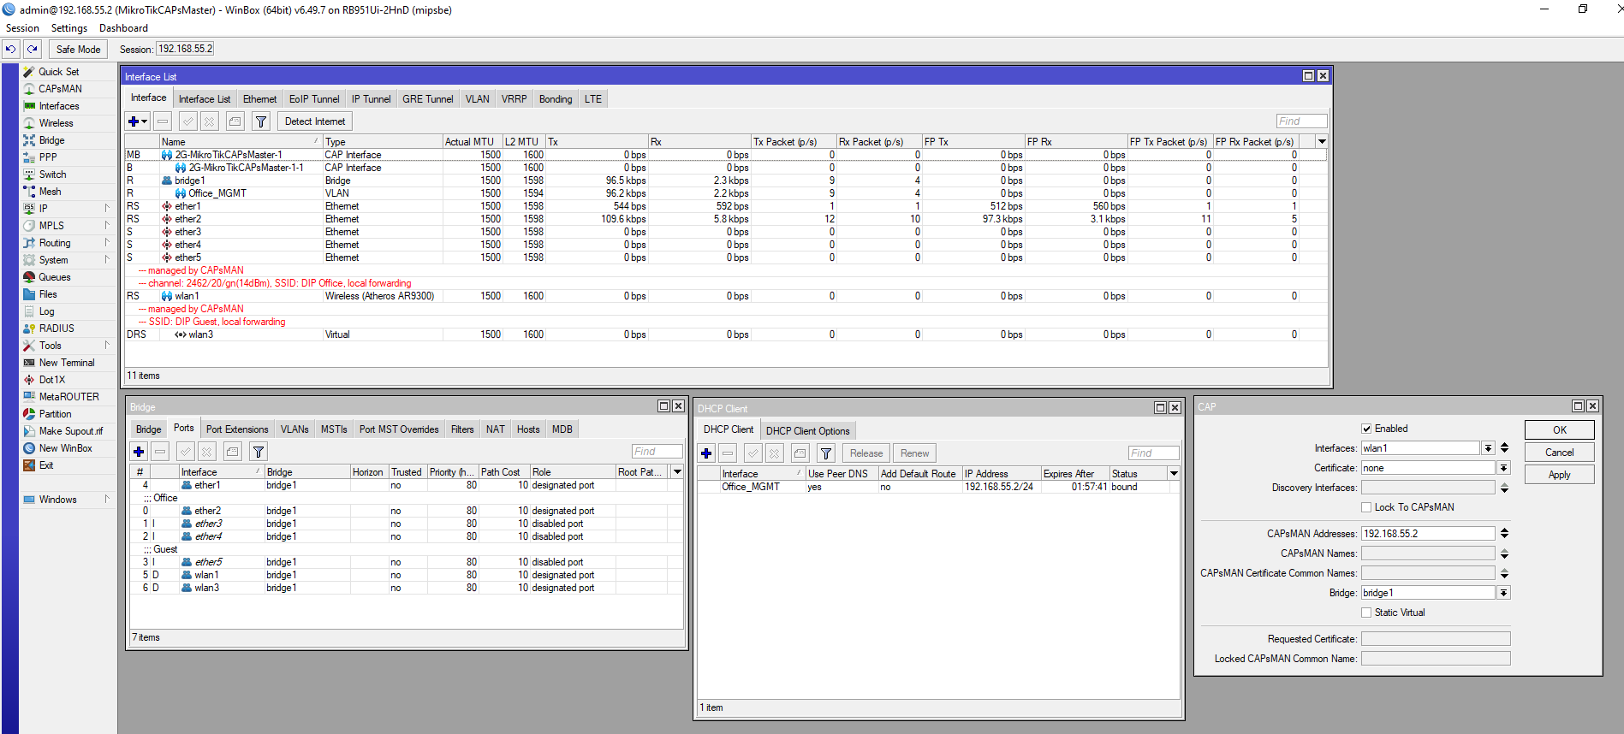Viewport: 1624px width, 734px height.
Task: Open the Bridge dropdown showing bridge1
Action: coord(1503,593)
